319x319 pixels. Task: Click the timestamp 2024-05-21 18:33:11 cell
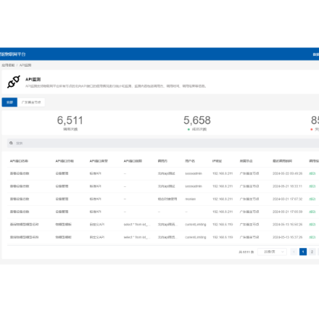[288, 186]
